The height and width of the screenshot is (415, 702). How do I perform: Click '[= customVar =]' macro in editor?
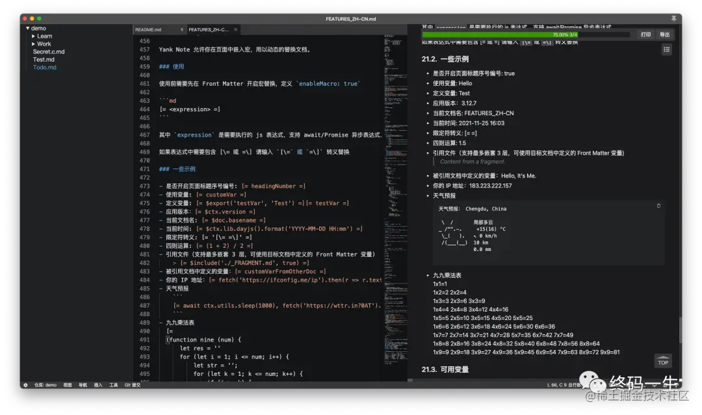tap(221, 194)
